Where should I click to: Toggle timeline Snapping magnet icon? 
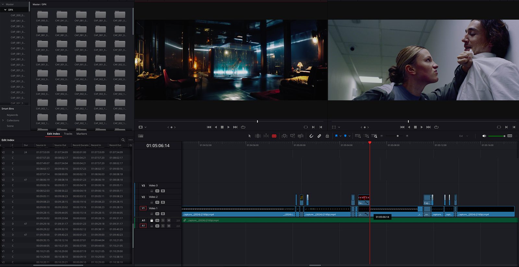point(311,136)
